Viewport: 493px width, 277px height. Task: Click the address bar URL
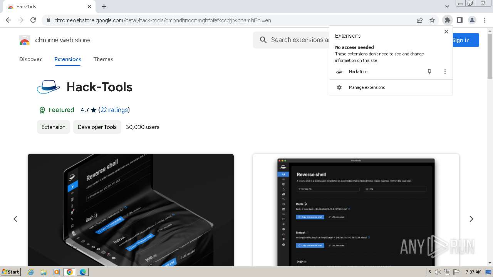point(163,20)
